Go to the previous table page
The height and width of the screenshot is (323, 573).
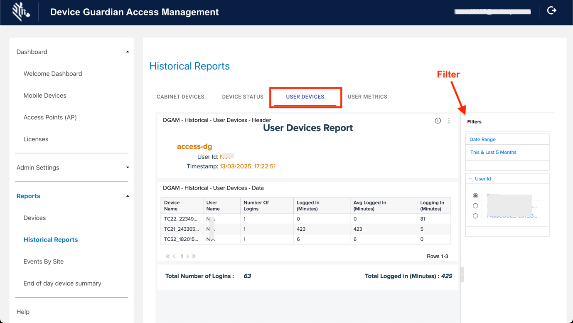[x=174, y=256]
